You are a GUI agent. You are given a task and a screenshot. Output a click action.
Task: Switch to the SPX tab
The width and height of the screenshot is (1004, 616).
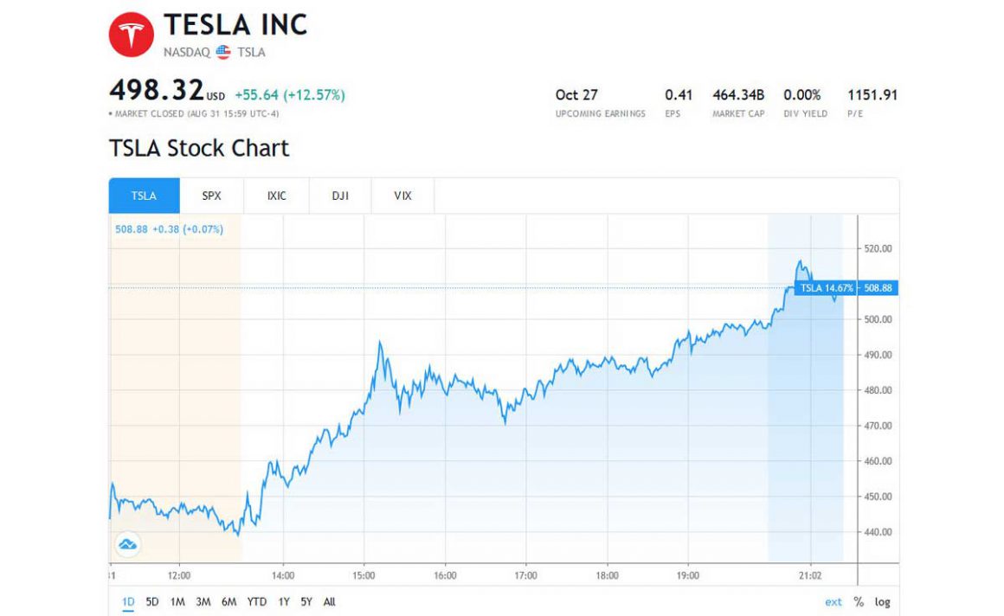(212, 196)
